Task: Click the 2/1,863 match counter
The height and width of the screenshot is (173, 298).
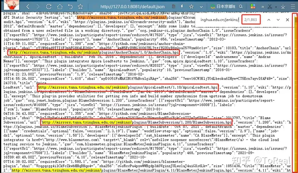Action: 251,19
